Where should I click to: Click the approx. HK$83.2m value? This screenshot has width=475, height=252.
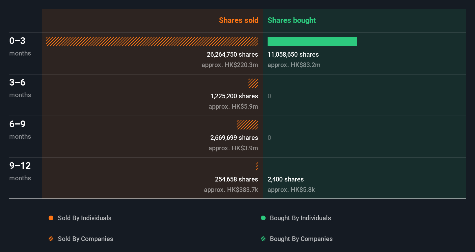coord(294,65)
